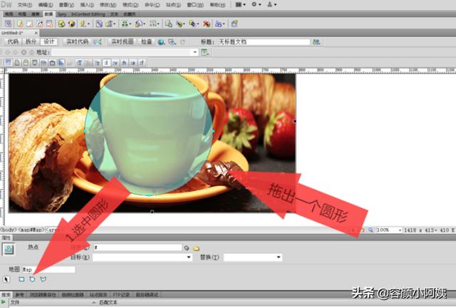Open the 插入(I) menu

87,5
